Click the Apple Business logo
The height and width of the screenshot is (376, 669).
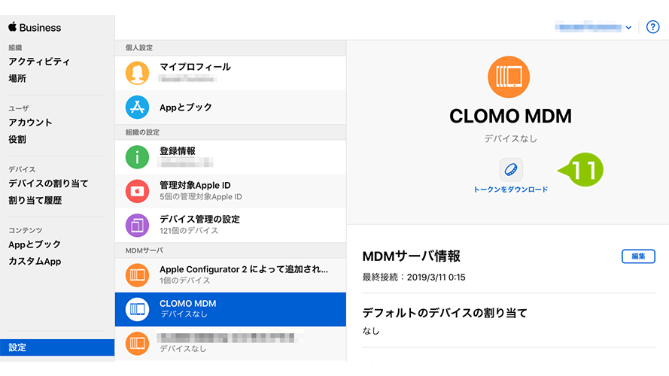point(35,27)
